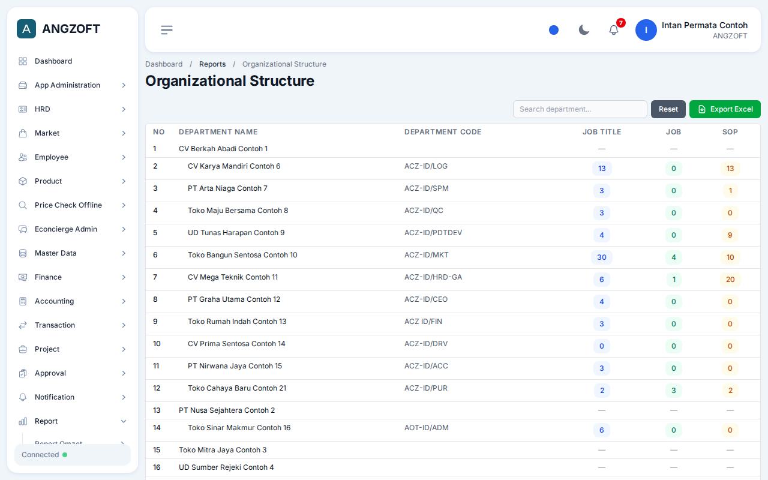Click the blue color theme dot
Screen dimensions: 768x480
554,30
